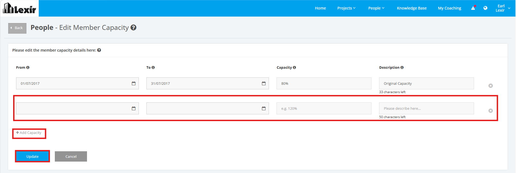Open My Coaching
Viewport: 516px width, 173px height.
tap(449, 8)
